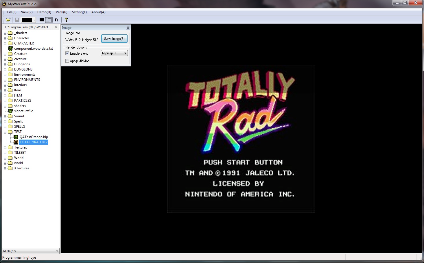Screen dimensions: 424x263
Task: Select the QATestOrange.blp file name
Action: [34, 137]
